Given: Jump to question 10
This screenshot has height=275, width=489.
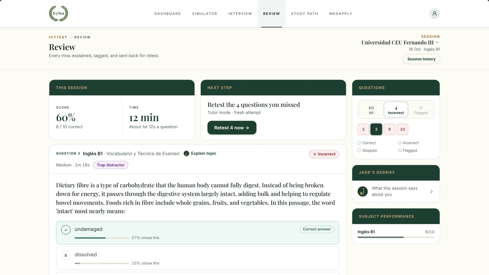Looking at the screenshot, I should (403, 129).
